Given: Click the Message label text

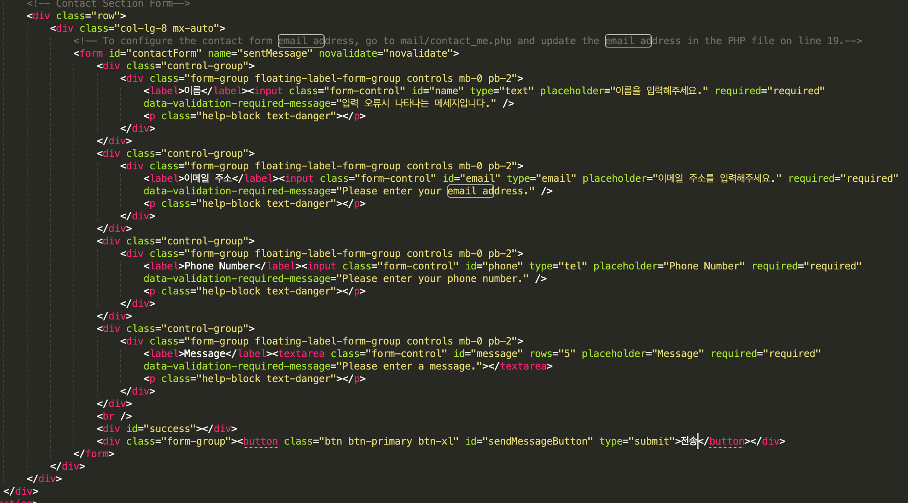Looking at the screenshot, I should click(x=204, y=354).
